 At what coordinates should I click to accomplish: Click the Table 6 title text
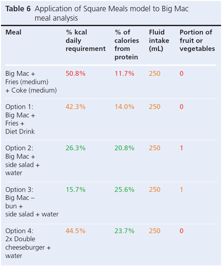point(97,13)
